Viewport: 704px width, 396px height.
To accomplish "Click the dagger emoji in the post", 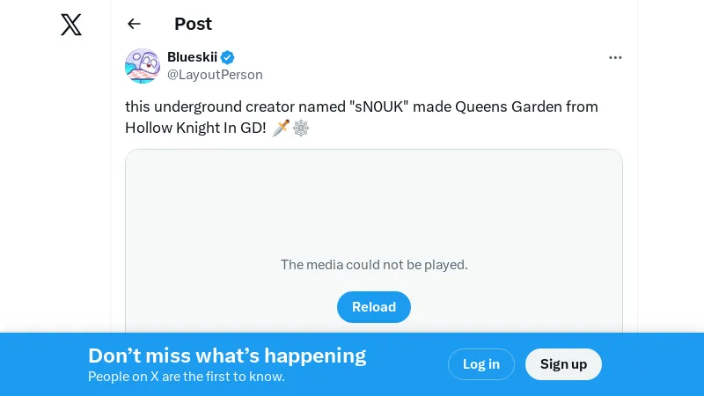I will coord(281,128).
